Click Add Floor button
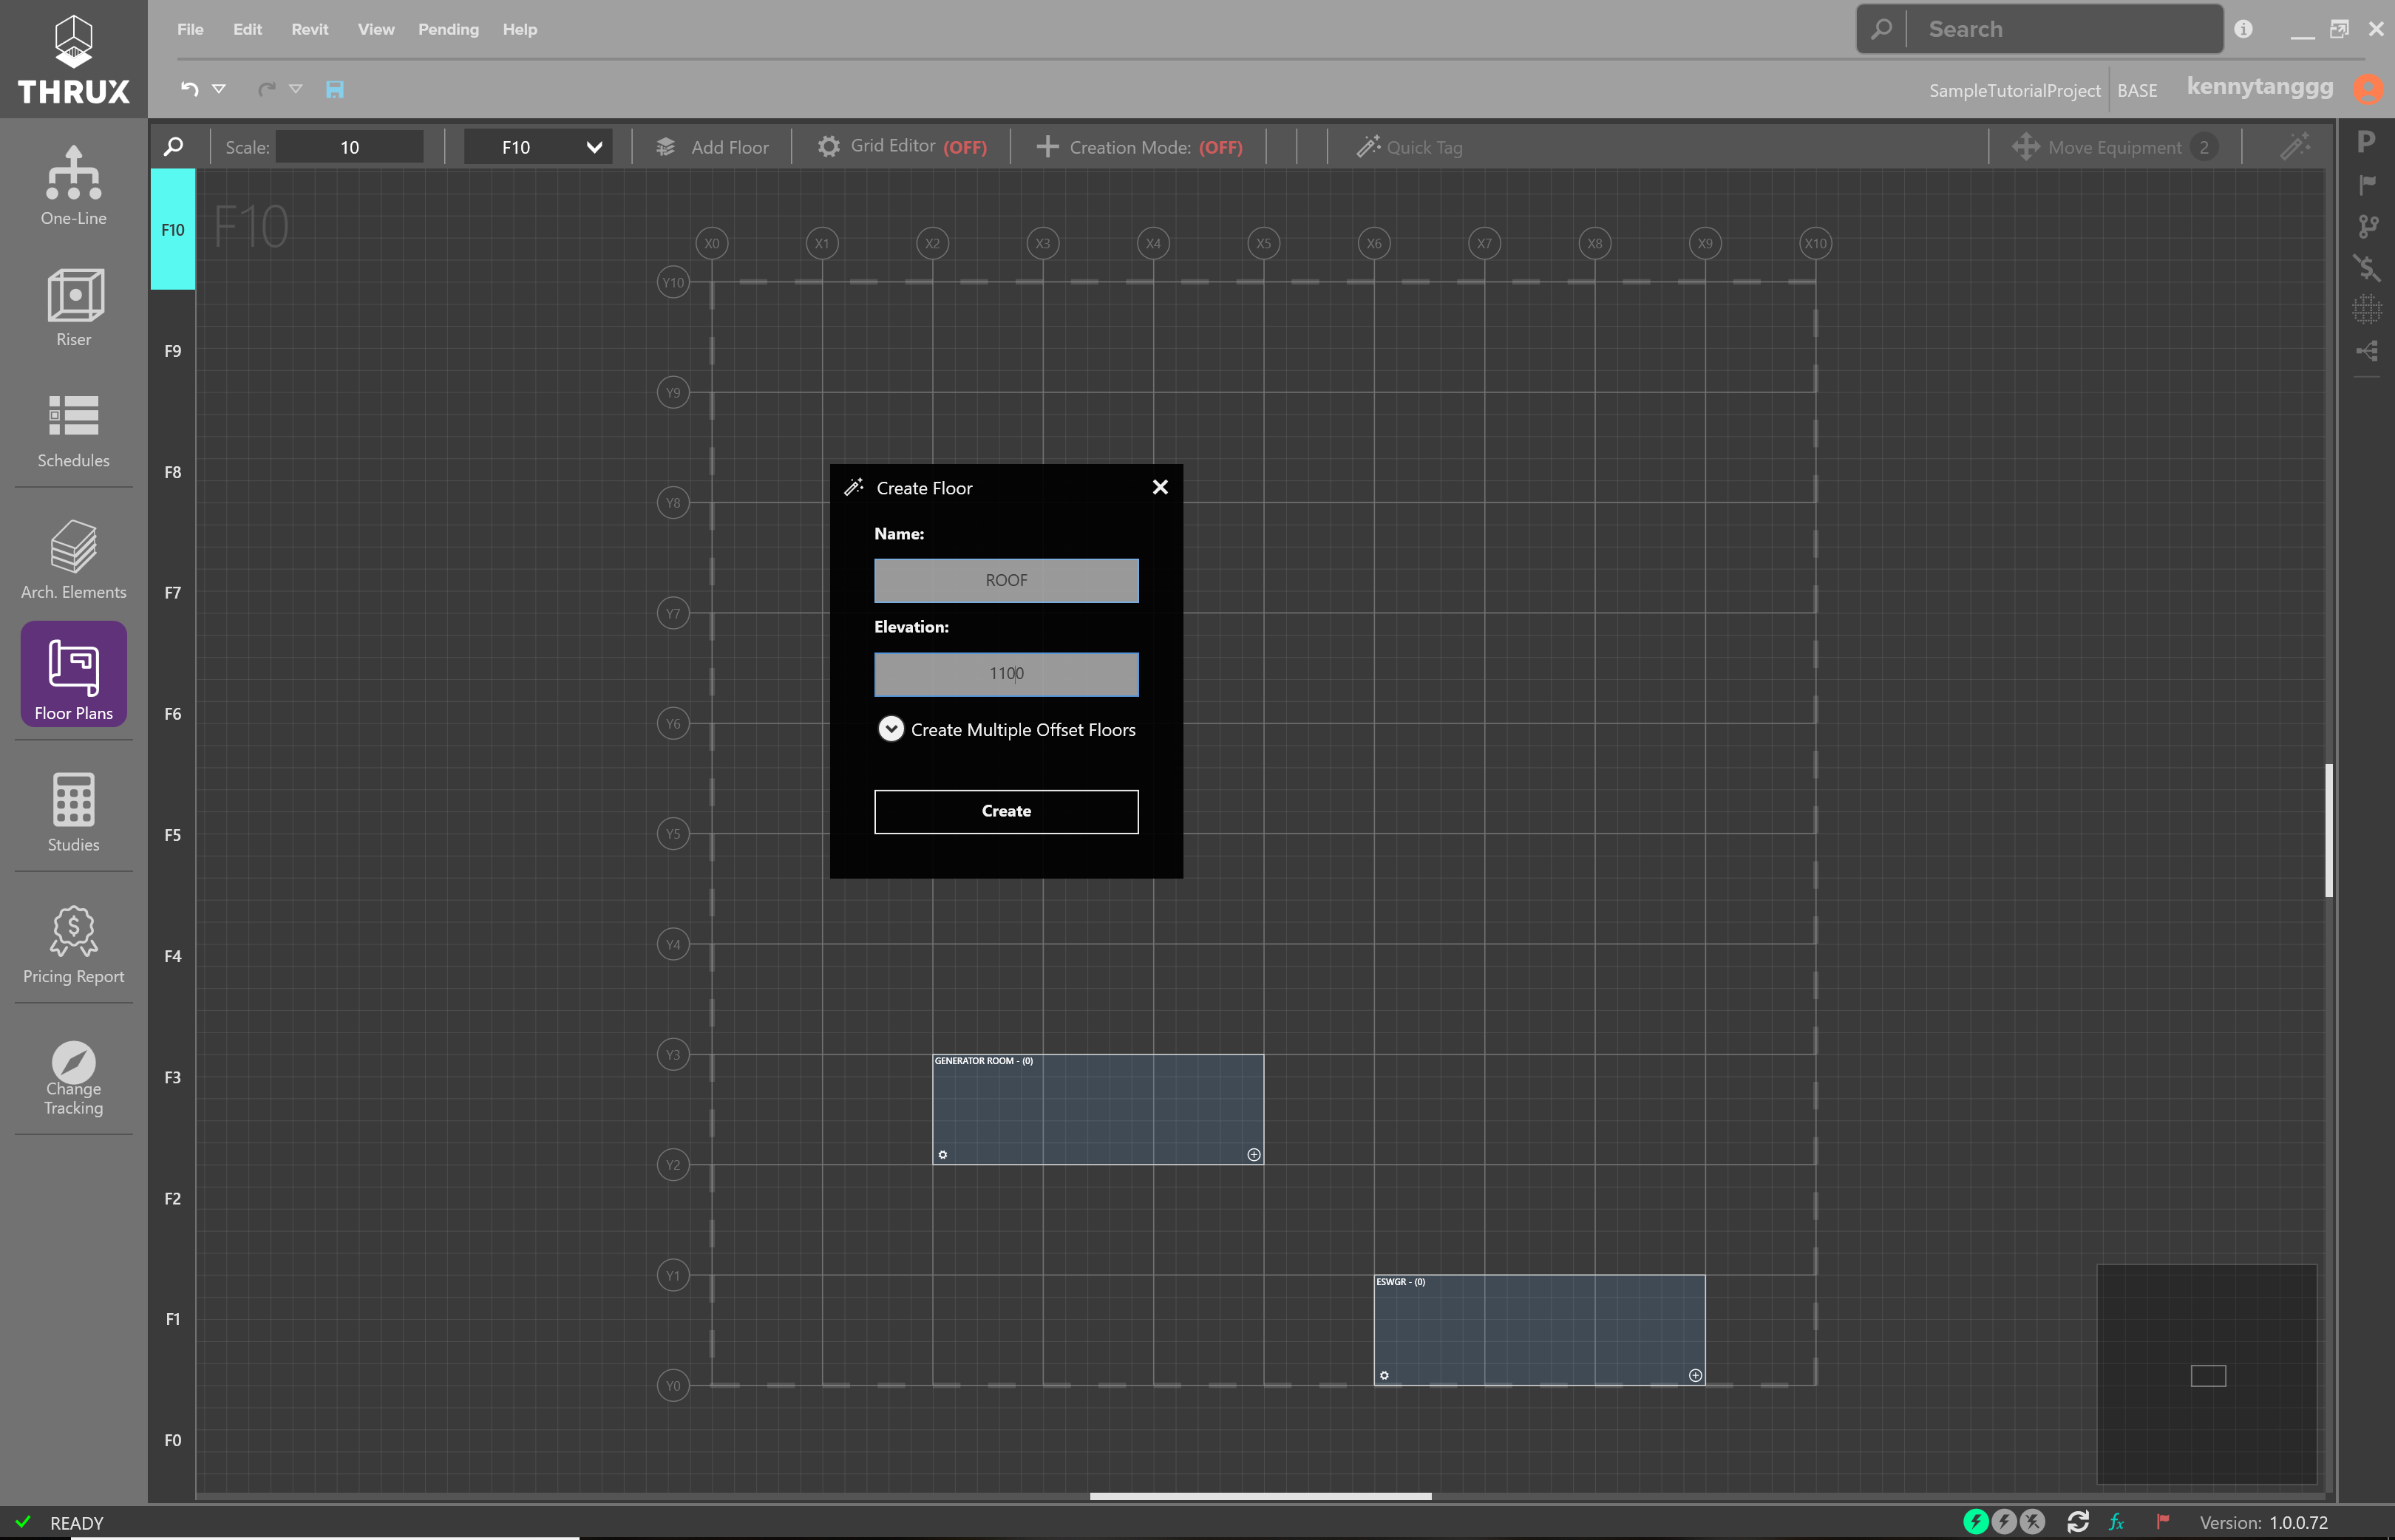This screenshot has height=1540, width=2395. pyautogui.click(x=712, y=147)
